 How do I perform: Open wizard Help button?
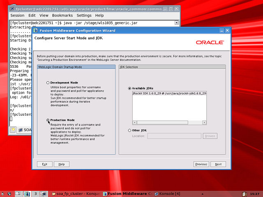coord(62,164)
